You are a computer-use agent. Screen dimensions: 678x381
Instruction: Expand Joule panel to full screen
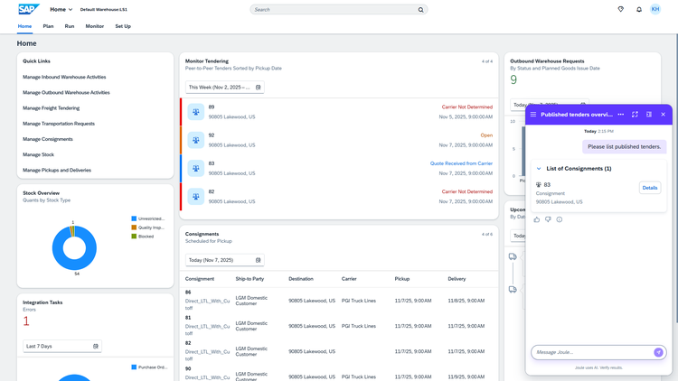(635, 115)
